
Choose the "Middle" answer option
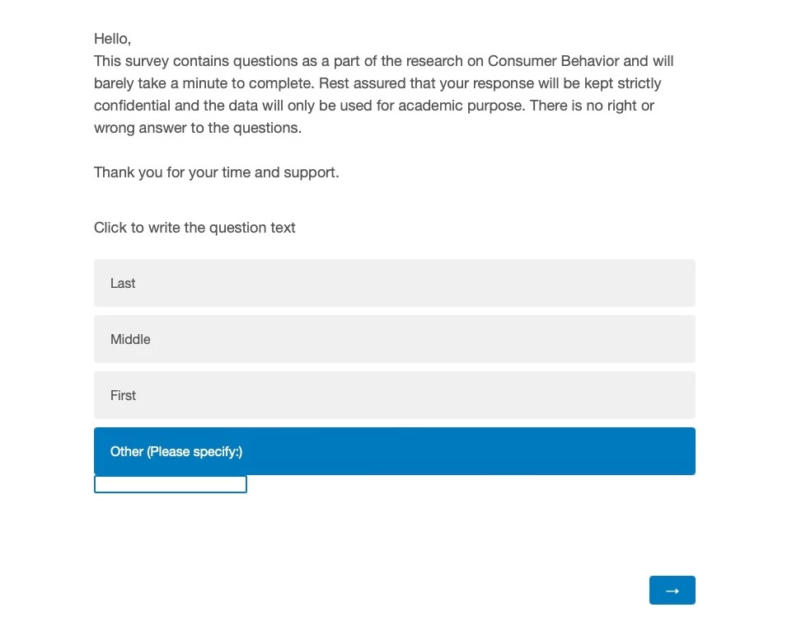[x=394, y=339]
